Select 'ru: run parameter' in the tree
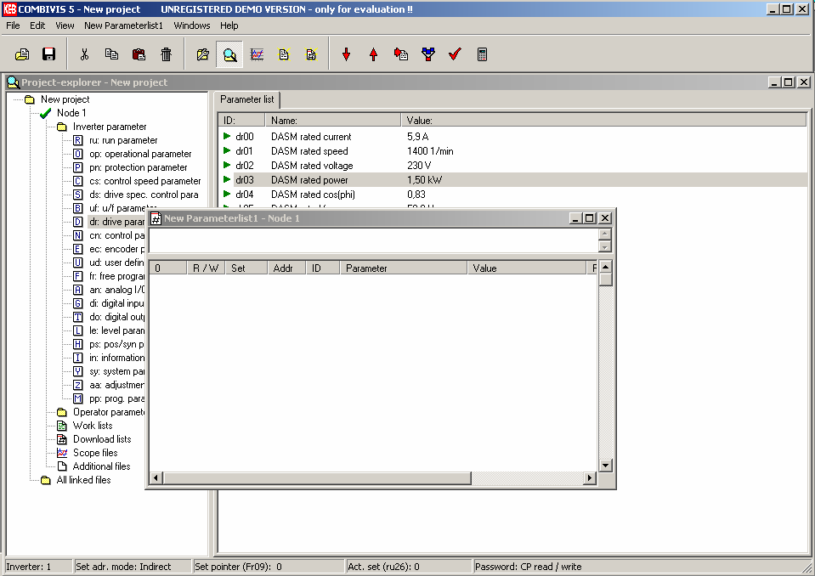 tap(123, 140)
